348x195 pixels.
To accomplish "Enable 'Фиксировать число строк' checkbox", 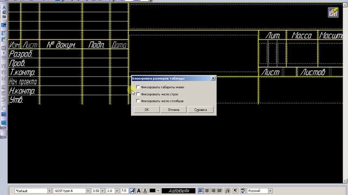I will coord(138,94).
